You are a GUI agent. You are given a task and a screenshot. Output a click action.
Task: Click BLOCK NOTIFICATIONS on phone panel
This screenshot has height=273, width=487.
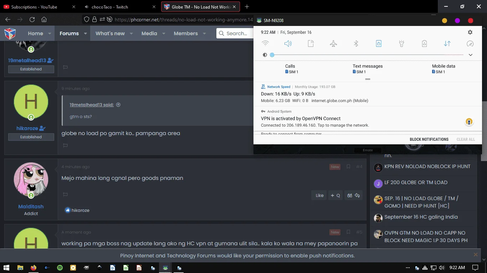[x=429, y=139]
